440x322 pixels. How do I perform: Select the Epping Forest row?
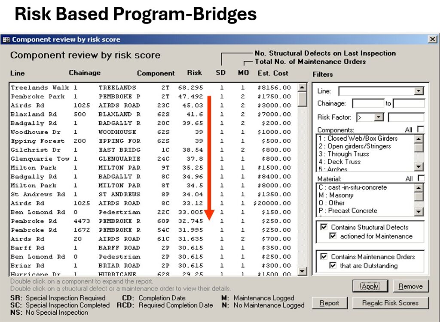click(153, 141)
